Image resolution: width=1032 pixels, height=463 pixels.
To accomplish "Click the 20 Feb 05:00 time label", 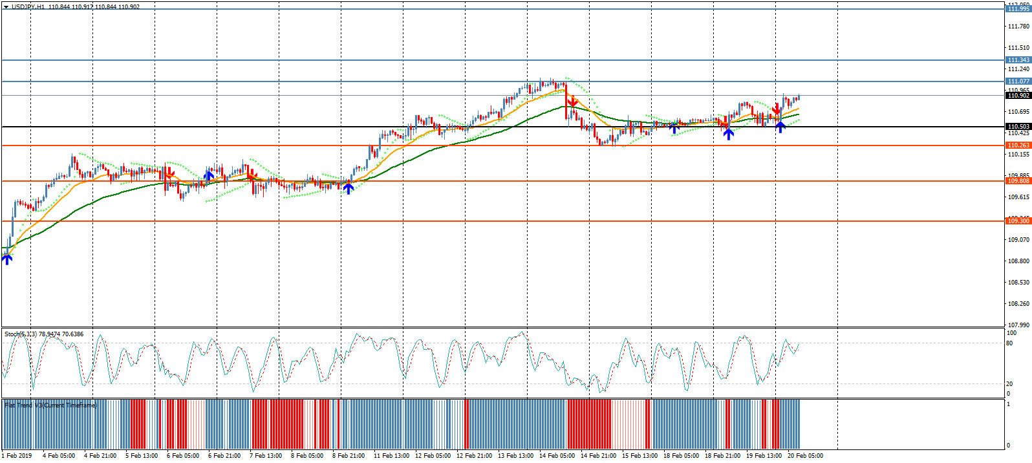I will [x=805, y=456].
